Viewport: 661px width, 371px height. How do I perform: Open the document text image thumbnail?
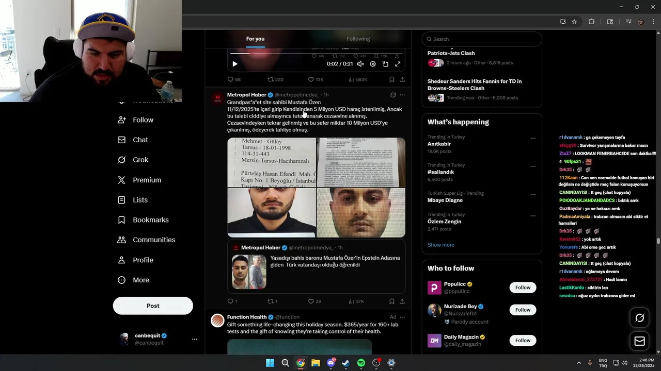pos(361,162)
